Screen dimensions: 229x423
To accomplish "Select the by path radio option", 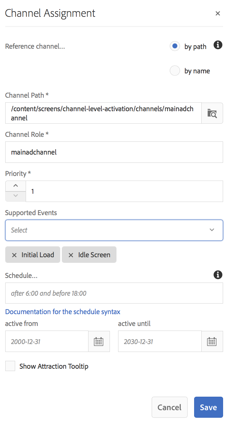I will (175, 46).
